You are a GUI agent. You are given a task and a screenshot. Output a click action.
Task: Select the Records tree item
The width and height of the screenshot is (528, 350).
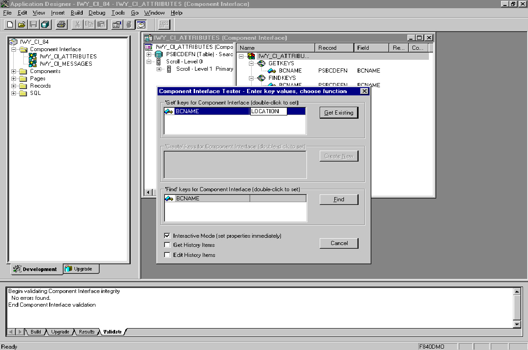40,86
